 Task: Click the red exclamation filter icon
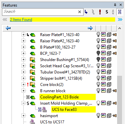click(x=100, y=12)
